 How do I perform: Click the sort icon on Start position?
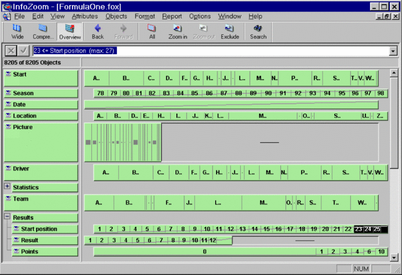[x=17, y=229]
